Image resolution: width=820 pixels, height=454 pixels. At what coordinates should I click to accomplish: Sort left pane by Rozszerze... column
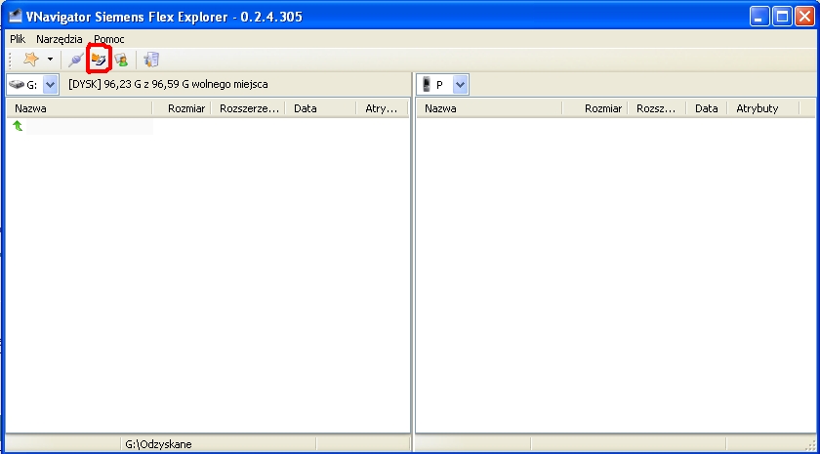click(248, 108)
